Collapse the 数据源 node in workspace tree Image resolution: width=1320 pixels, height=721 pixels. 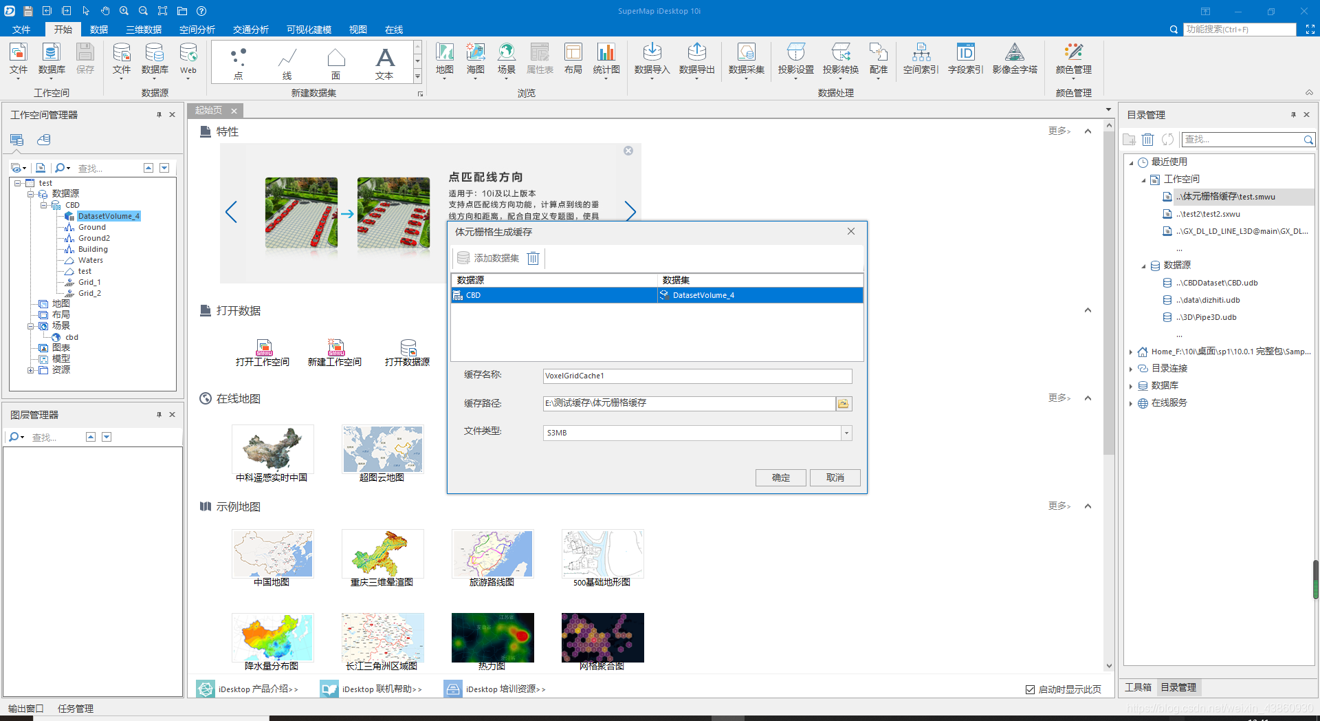coord(31,194)
